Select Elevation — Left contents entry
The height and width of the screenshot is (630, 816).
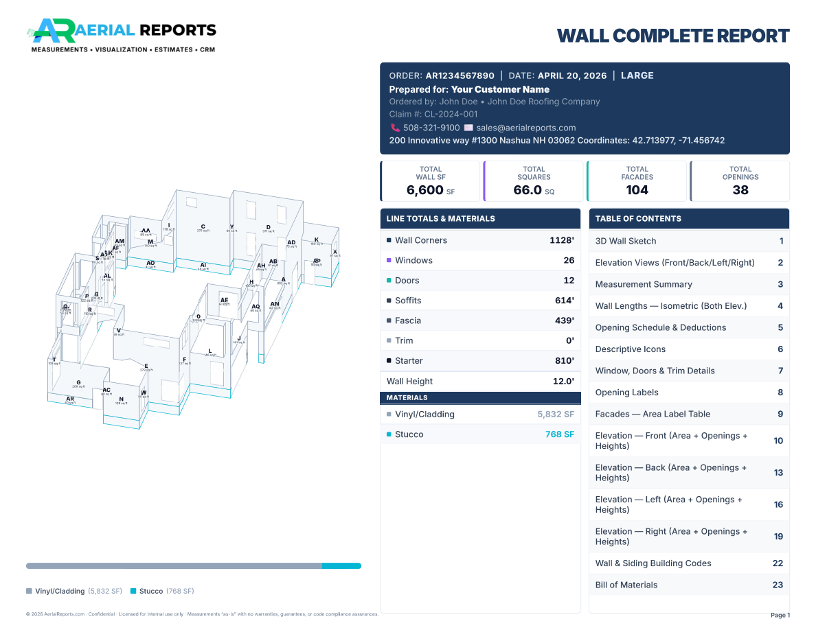[689, 504]
